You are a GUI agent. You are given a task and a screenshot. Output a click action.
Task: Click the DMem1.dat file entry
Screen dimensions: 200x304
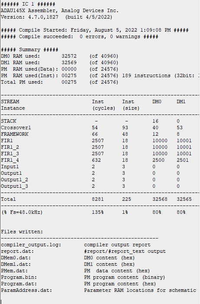coord(16,264)
